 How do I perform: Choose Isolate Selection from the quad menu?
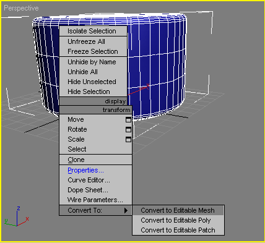tap(93, 31)
